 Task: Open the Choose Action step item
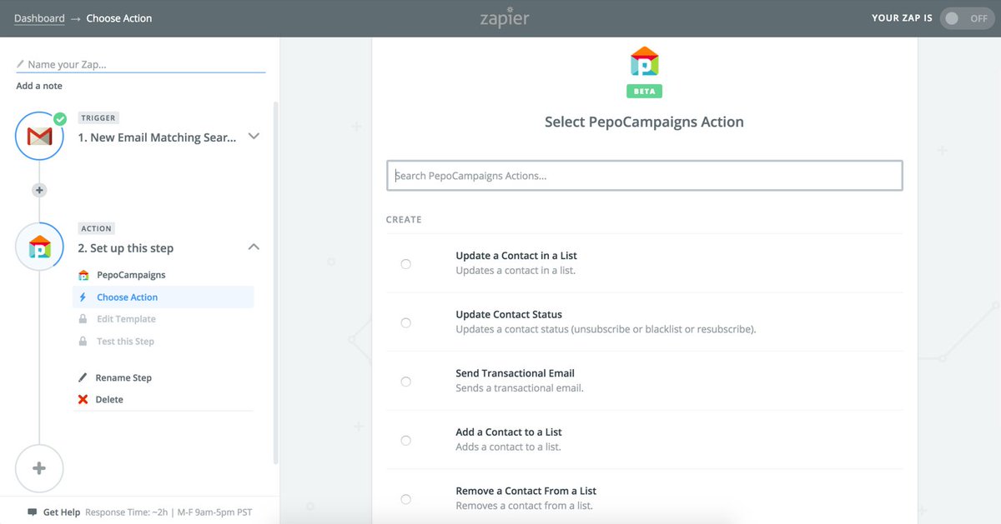click(163, 297)
